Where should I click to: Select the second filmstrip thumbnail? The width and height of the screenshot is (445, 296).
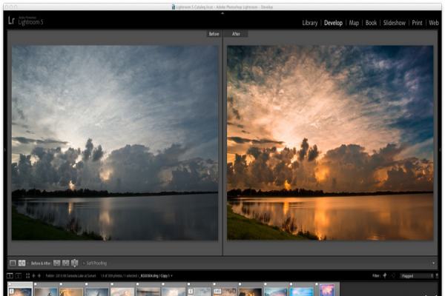[46, 291]
